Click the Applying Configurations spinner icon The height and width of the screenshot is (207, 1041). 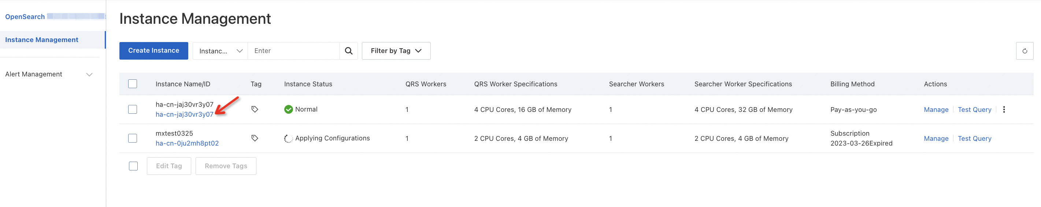point(288,138)
